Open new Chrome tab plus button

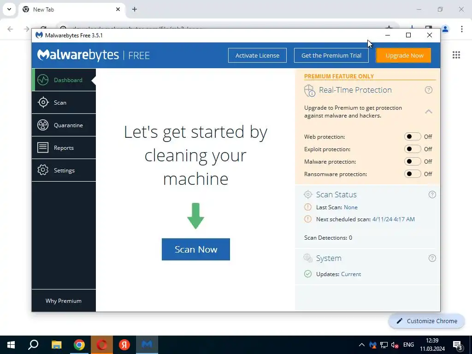[x=135, y=9]
